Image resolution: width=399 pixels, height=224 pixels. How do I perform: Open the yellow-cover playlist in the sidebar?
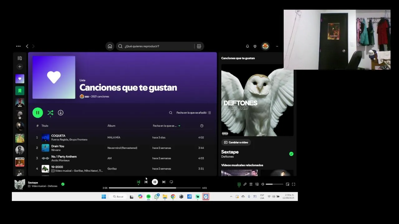(20, 138)
